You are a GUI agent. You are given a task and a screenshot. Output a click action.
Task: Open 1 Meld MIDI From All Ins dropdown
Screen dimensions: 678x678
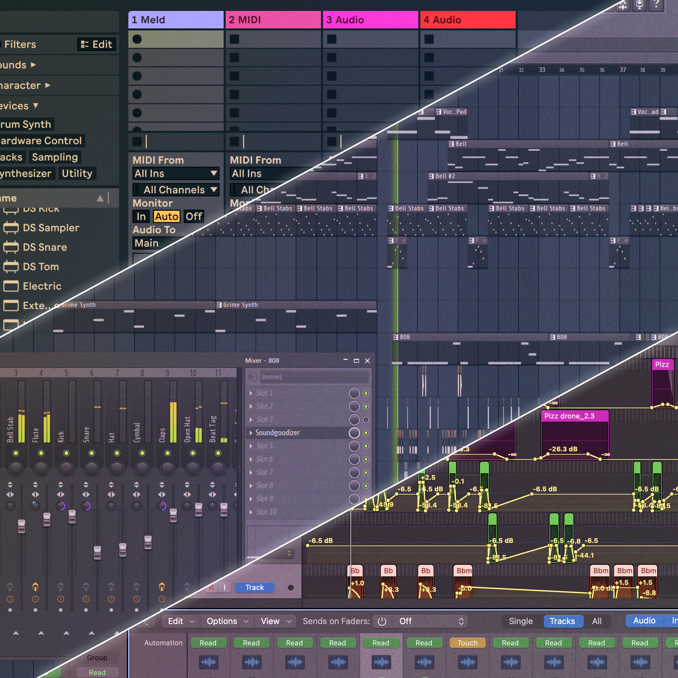tap(176, 173)
